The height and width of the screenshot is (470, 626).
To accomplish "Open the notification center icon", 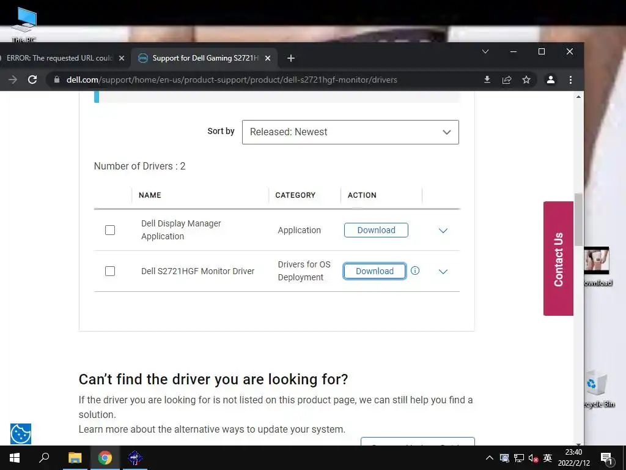I will (606, 458).
